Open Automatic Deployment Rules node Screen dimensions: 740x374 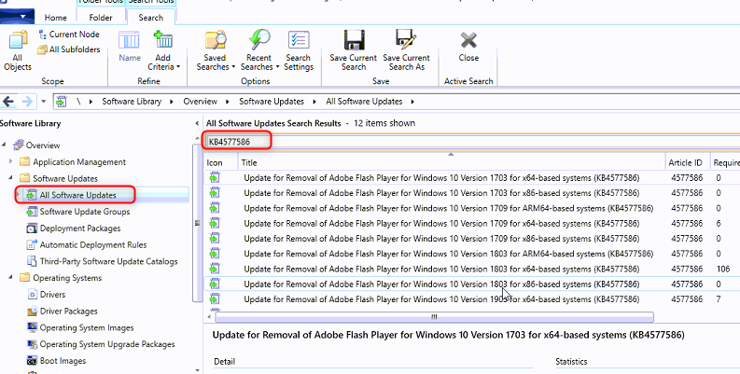click(x=93, y=244)
